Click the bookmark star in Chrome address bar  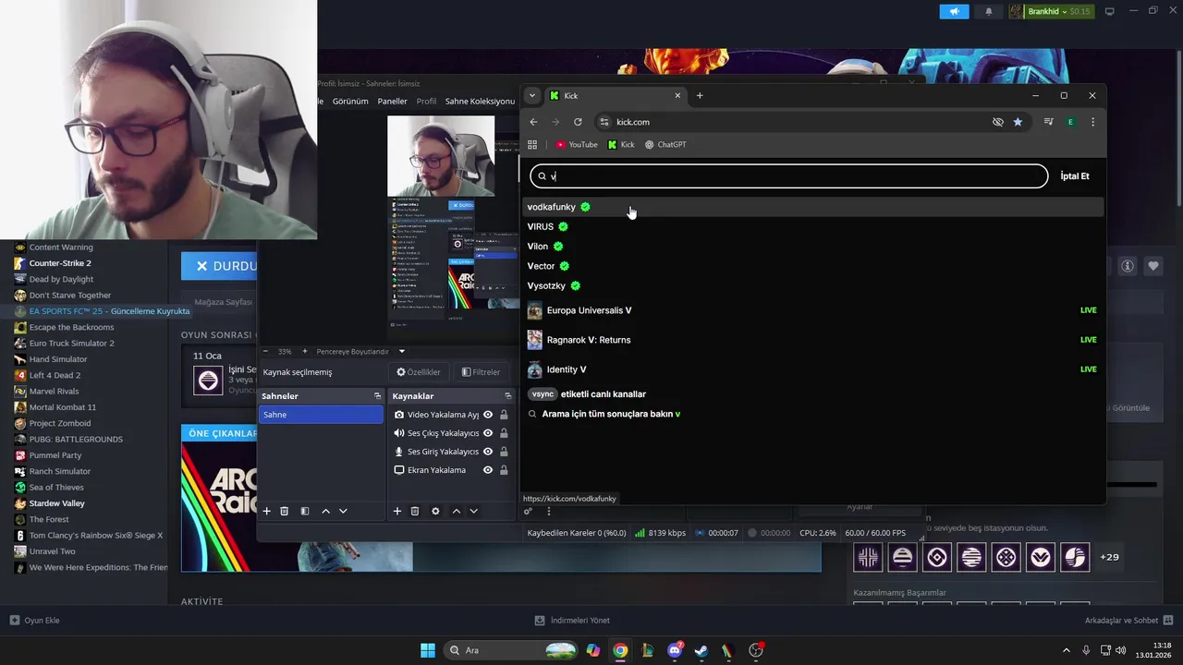[1018, 122]
